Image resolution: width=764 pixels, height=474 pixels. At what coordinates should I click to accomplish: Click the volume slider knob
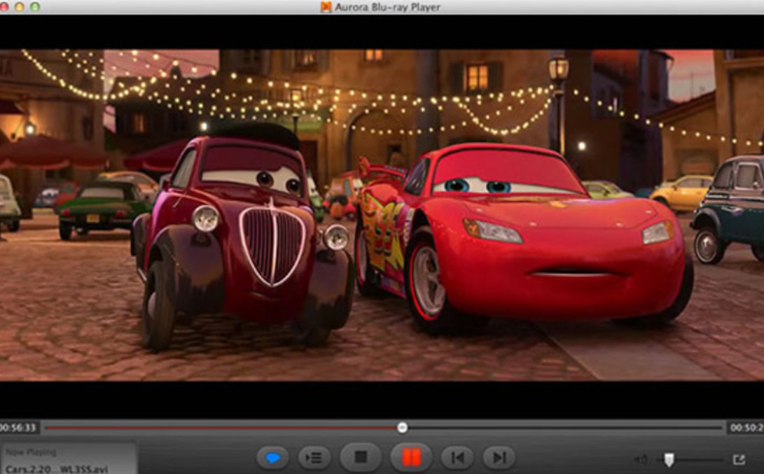point(669,459)
